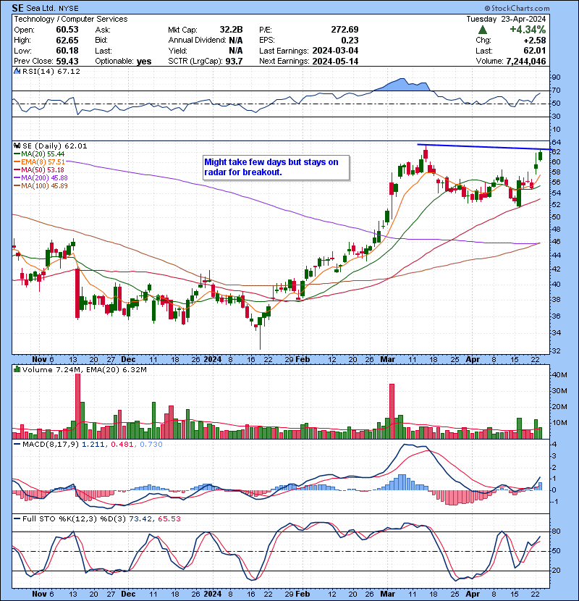
Task: Click the Last Earnings date 2024-03-04
Action: [335, 51]
